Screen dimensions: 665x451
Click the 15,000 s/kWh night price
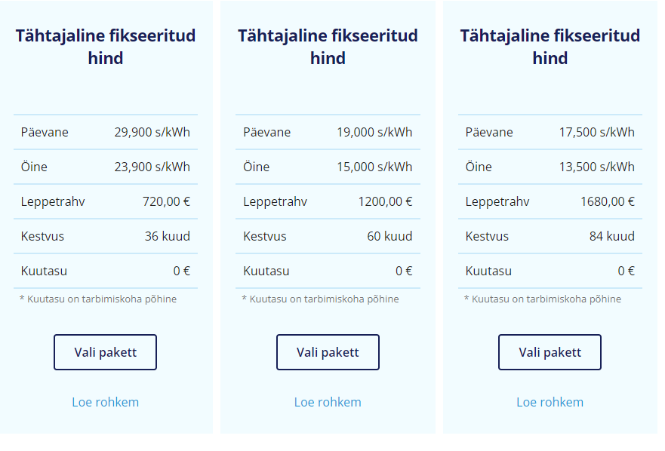pyautogui.click(x=374, y=167)
